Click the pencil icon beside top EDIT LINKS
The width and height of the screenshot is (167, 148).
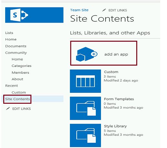coord(104,10)
